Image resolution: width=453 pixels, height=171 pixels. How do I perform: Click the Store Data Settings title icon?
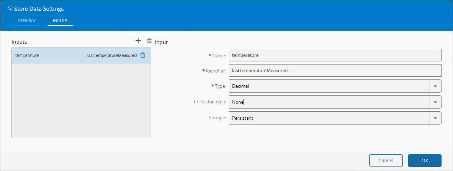(x=10, y=9)
